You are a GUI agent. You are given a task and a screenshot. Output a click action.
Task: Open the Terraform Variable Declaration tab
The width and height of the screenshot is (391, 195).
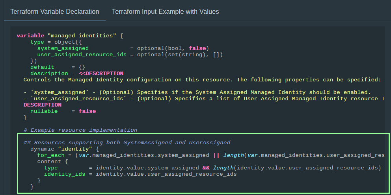[55, 12]
